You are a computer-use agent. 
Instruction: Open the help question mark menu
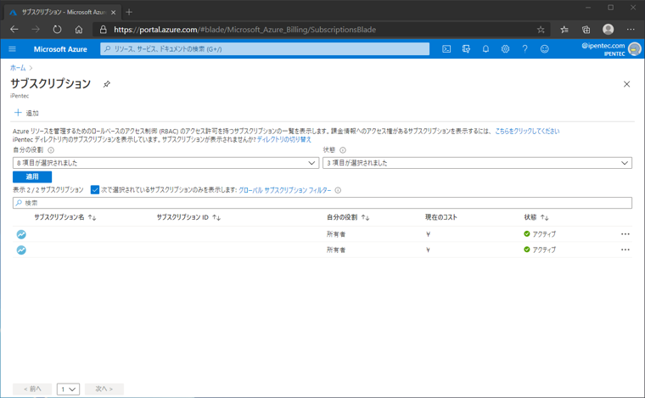pos(524,49)
